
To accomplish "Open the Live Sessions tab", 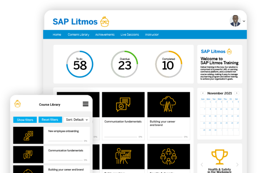I will pyautogui.click(x=130, y=35).
